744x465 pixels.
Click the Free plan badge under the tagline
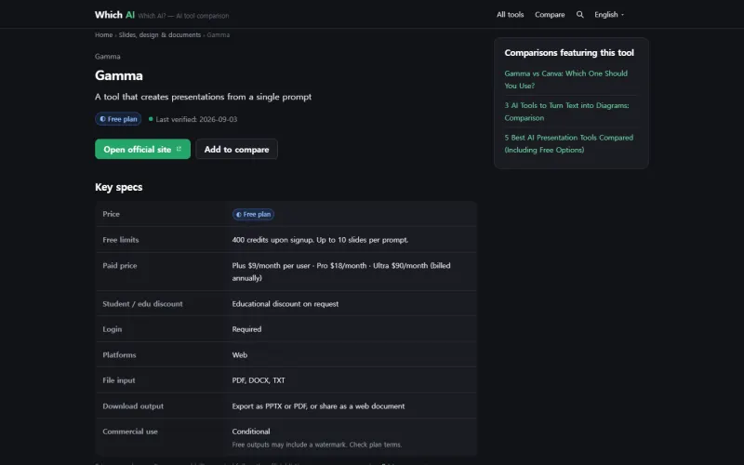pos(118,119)
